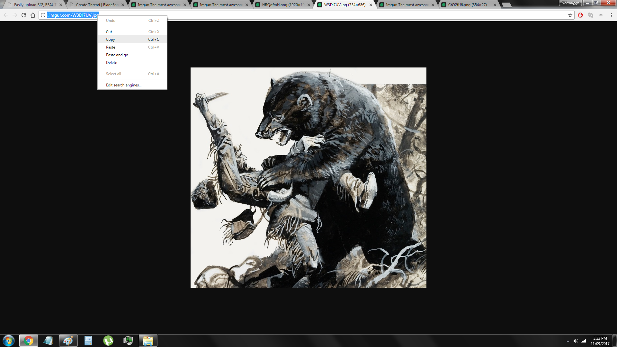Open the Paint icon in taskbar
The image size is (617, 347).
point(68,341)
